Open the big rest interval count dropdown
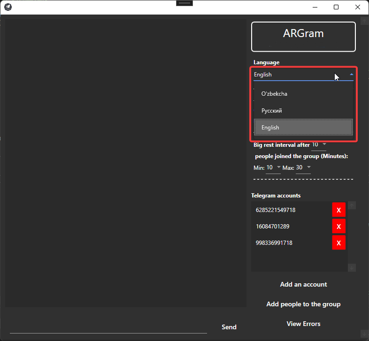Viewport: 369px width, 341px height. pyautogui.click(x=323, y=144)
